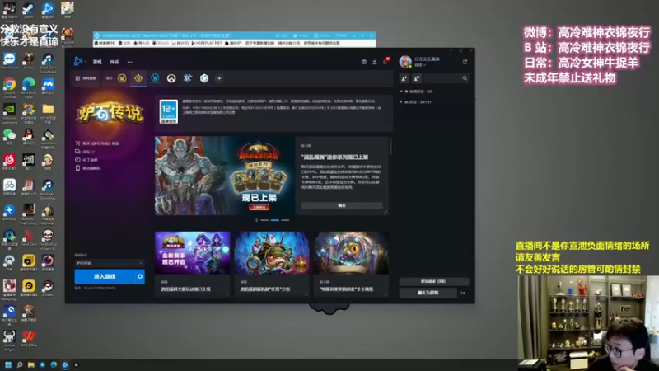Select the StarCraft game icon
This screenshot has width=659, height=371.
[x=188, y=78]
